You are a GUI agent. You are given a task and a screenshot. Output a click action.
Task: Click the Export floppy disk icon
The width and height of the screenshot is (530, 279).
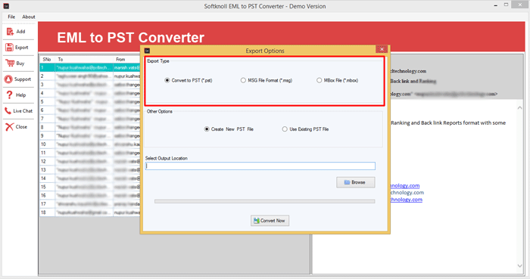coord(9,47)
